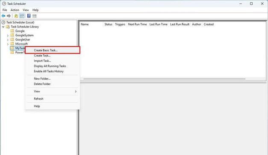The width and height of the screenshot is (268, 155).
Task: Choose New Folder option
Action: pos(42,79)
